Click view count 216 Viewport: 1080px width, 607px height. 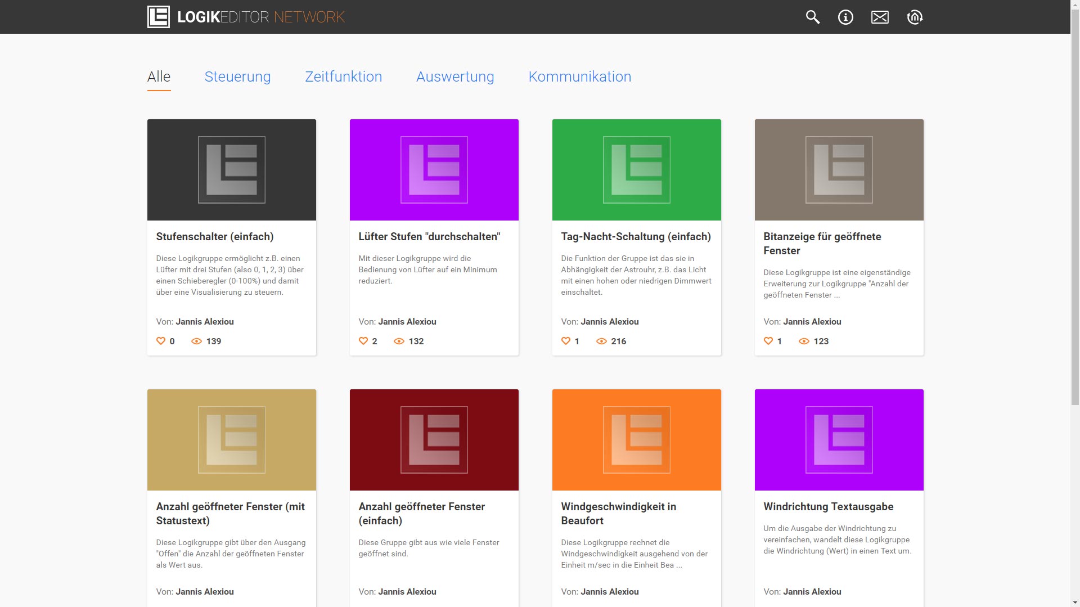[619, 341]
